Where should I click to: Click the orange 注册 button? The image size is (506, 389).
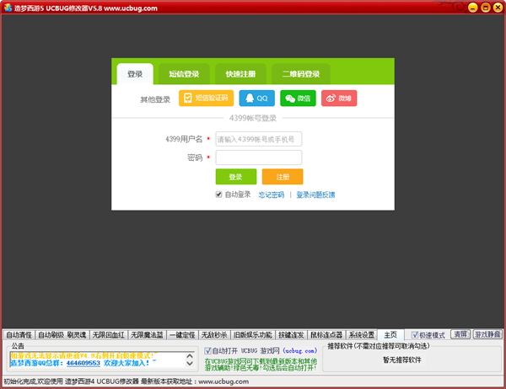pos(283,177)
